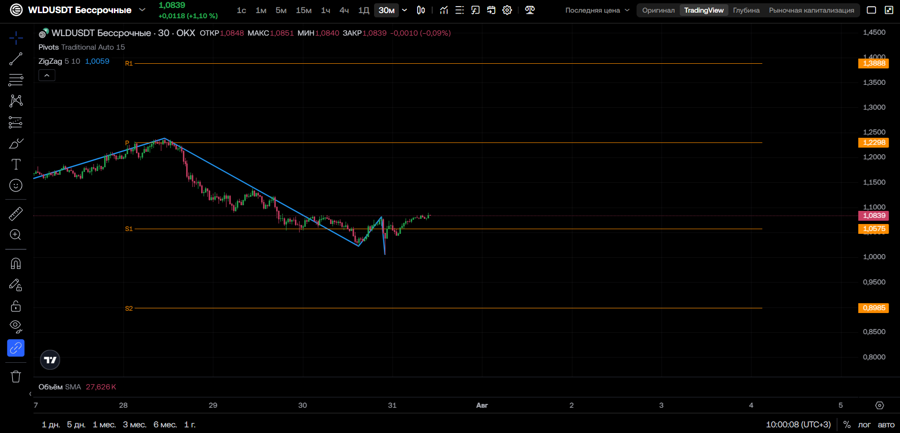The height and width of the screenshot is (433, 900).
Task: Click the Pivots Traditional Auto 15 legend
Action: 82,47
